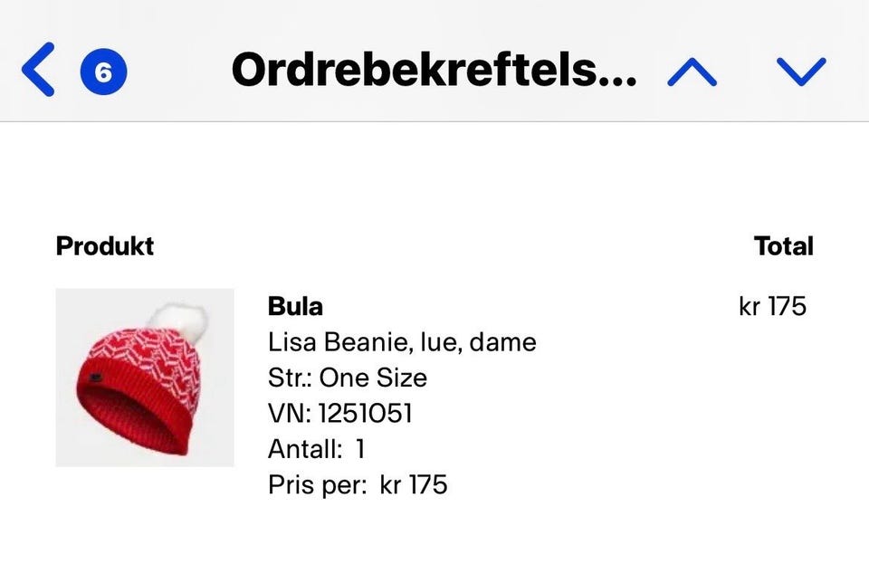Select the VN: 1251051 product number

(340, 414)
